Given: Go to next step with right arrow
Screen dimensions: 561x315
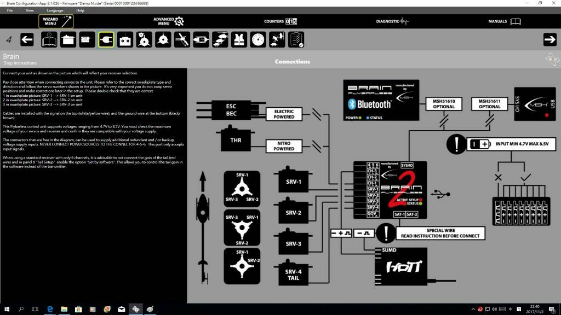Looking at the screenshot, I should [549, 39].
